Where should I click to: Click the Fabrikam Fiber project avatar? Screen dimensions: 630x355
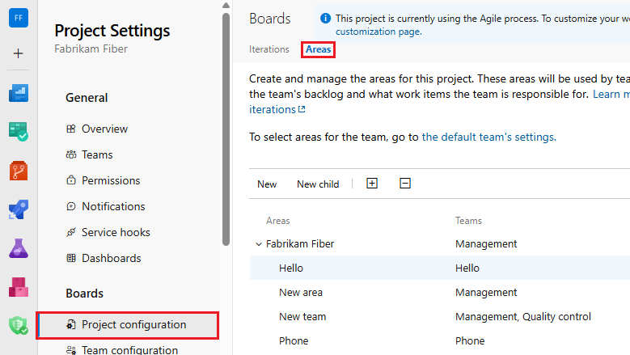pos(19,18)
